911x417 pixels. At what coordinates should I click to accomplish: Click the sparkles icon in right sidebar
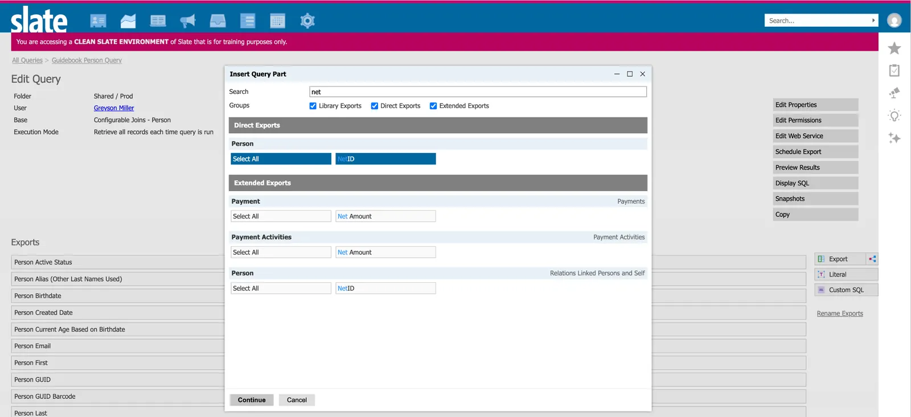894,138
